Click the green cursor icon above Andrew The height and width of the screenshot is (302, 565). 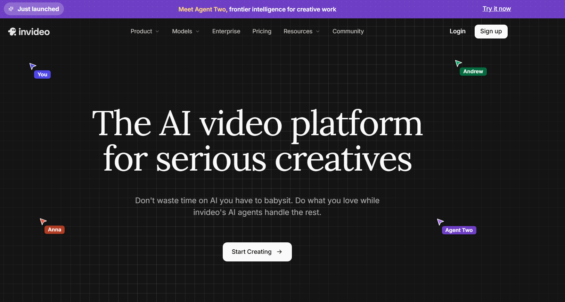tap(458, 63)
